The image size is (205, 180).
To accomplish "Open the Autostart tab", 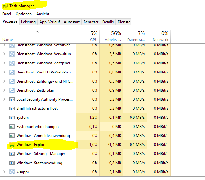I will tap(72, 22).
